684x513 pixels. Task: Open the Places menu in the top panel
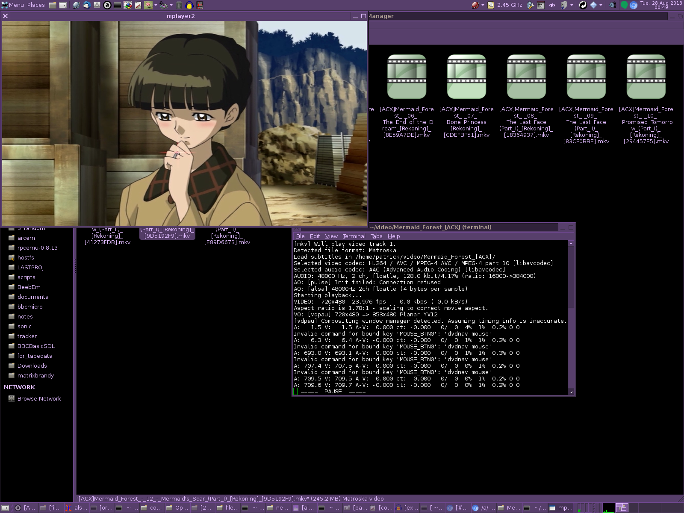[36, 5]
